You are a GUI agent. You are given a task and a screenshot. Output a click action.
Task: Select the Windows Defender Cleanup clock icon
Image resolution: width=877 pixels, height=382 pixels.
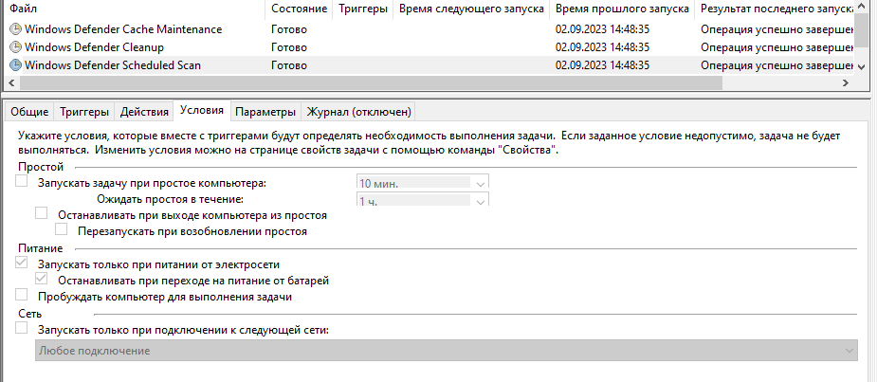coord(16,47)
